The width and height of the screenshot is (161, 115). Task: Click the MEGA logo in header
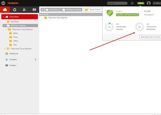pos(3,3)
